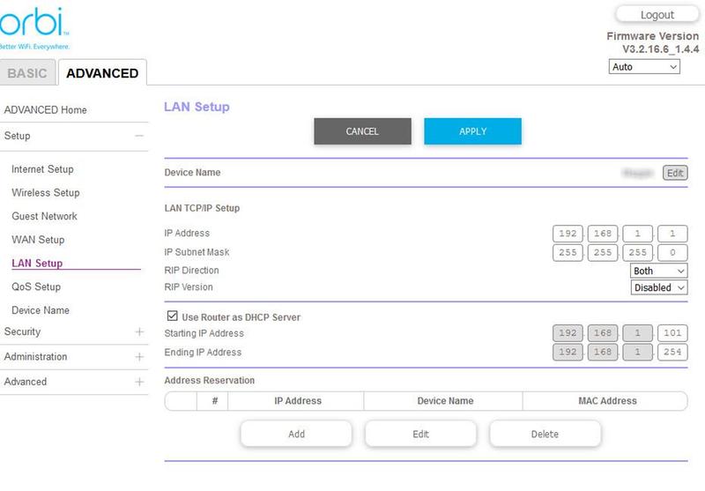Image resolution: width=705 pixels, height=491 pixels.
Task: Click the LAN Setup page heading
Action: coord(197,107)
